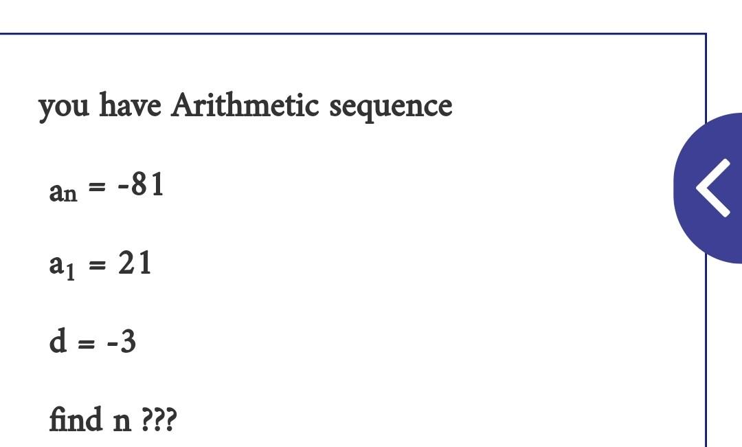Click the word 'find' in the question
Viewport: 742px width, 447px height.
tap(76, 419)
